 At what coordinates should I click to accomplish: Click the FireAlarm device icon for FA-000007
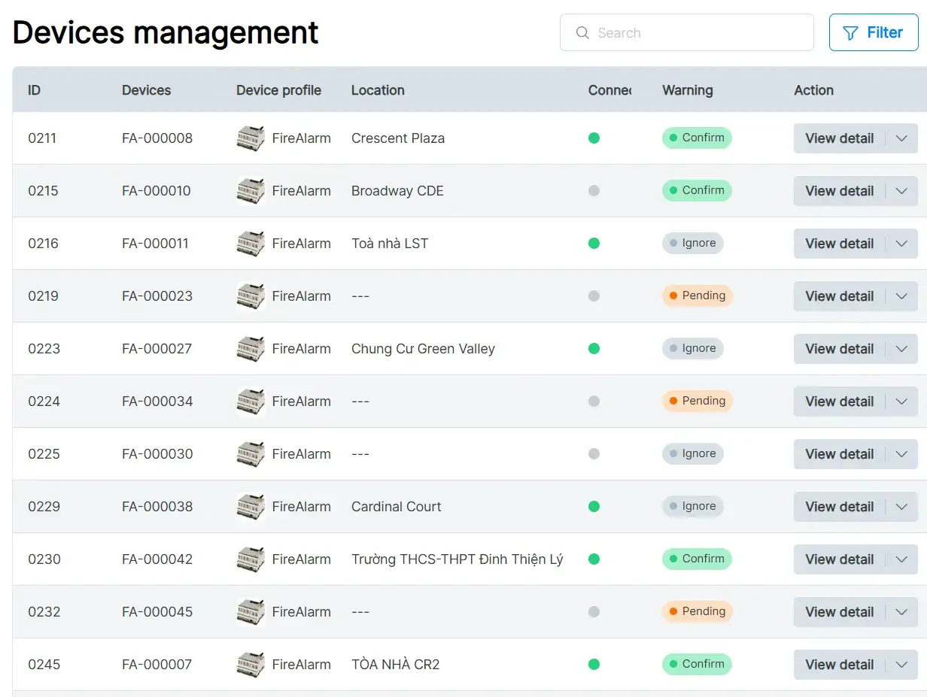coord(251,665)
